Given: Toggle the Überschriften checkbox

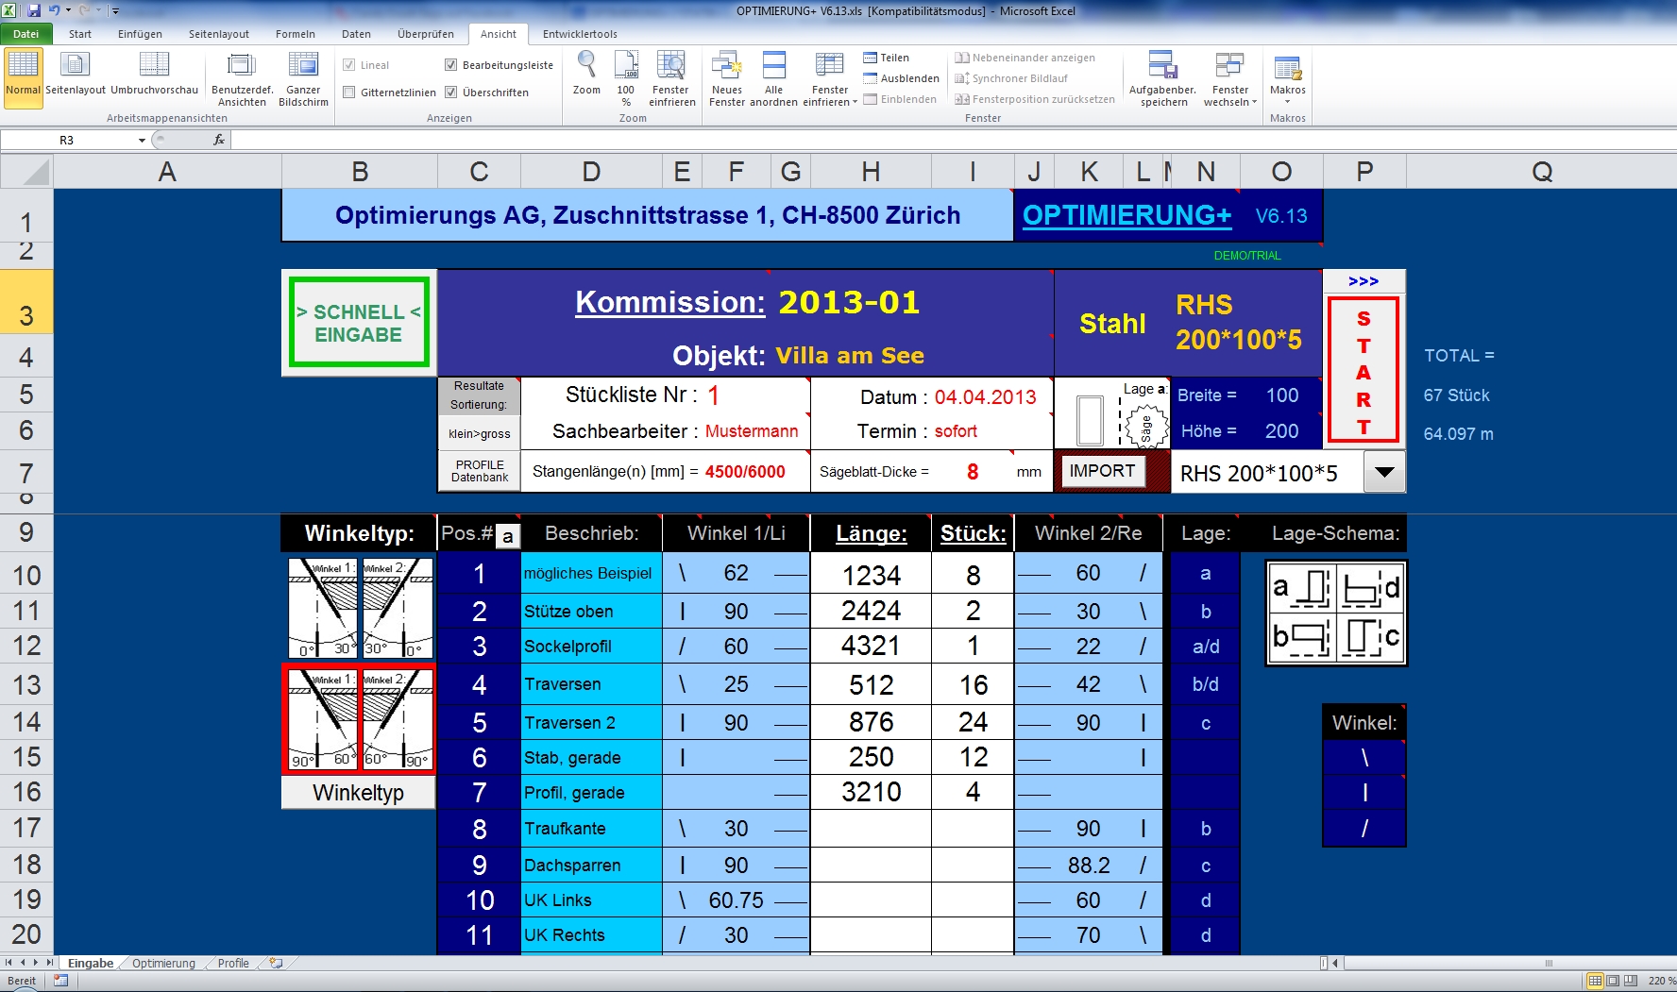Looking at the screenshot, I should (x=451, y=92).
